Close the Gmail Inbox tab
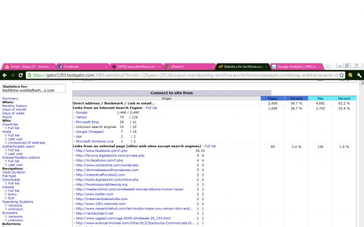 pos(53,67)
